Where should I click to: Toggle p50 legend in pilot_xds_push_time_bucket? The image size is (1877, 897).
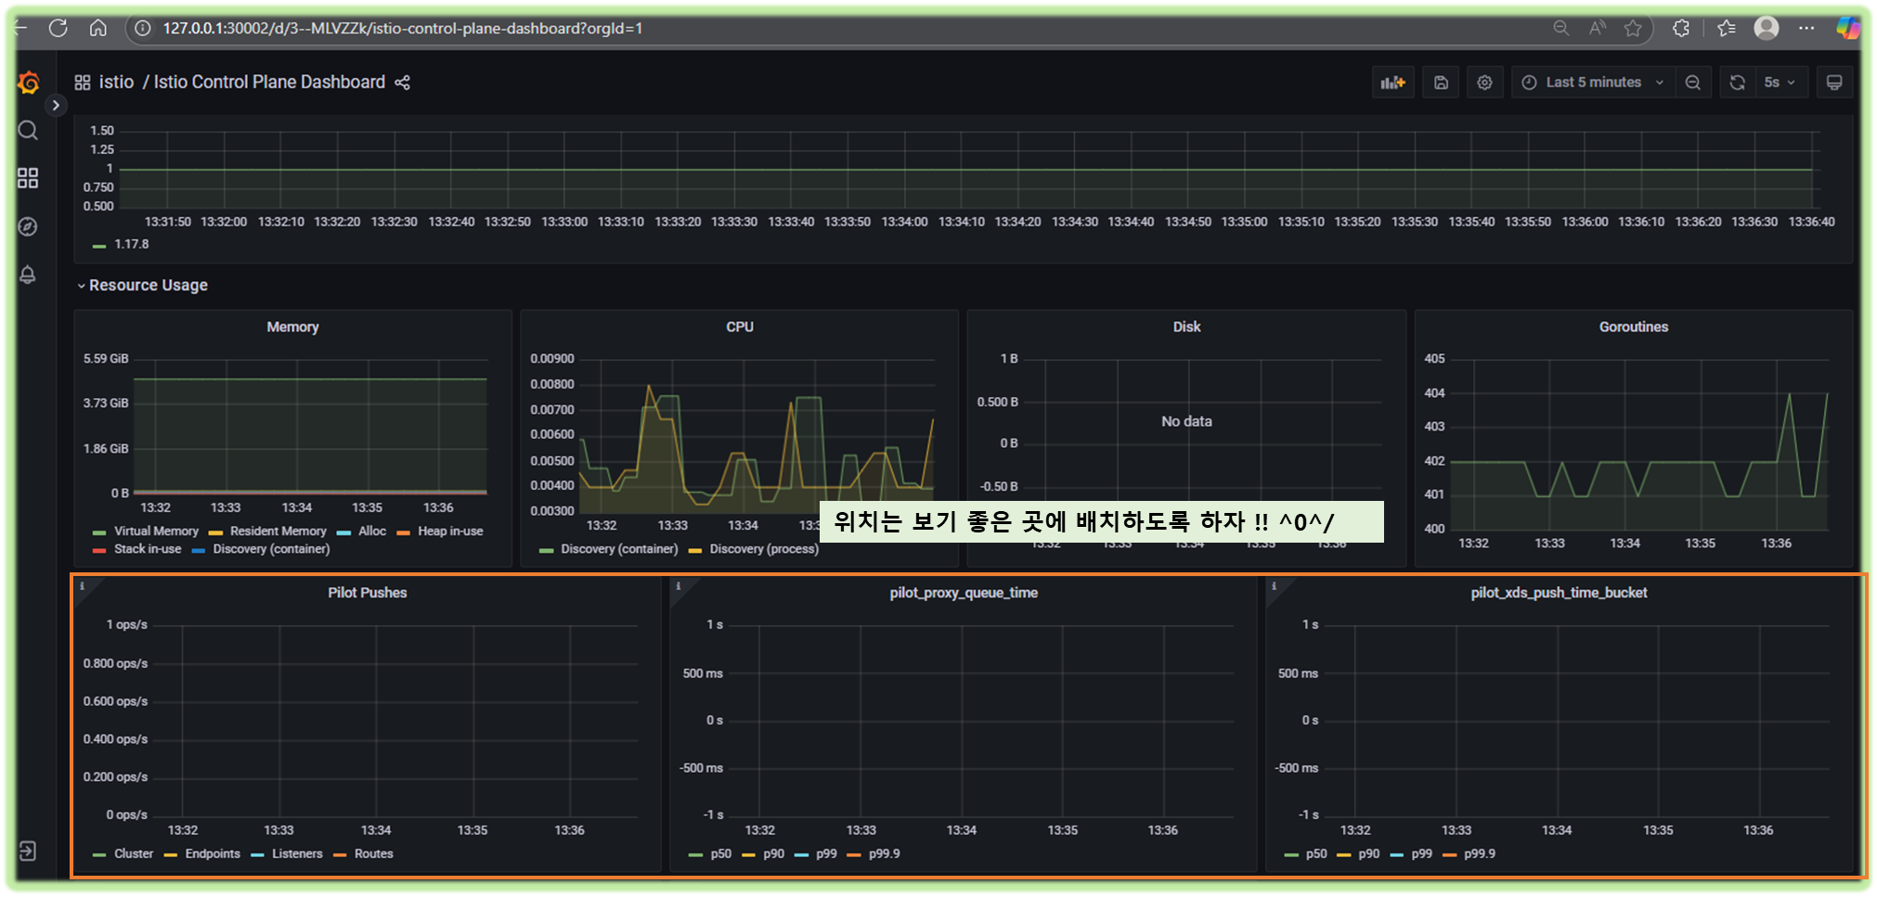[1316, 854]
